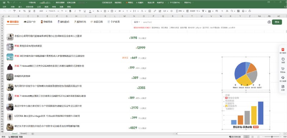287x138 pixels.
Task: Toggle Bold formatting
Action: tap(70, 11)
